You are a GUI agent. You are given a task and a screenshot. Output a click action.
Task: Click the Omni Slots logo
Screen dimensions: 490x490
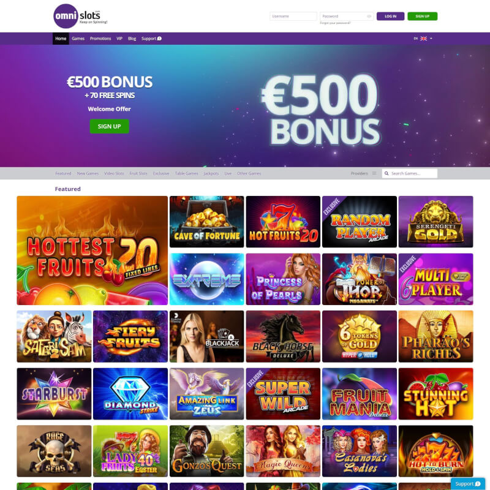coord(80,16)
